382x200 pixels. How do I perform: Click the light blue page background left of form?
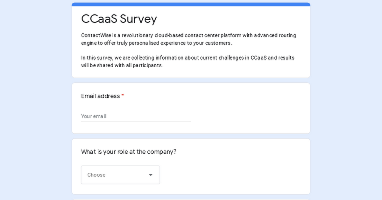pyautogui.click(x=36, y=100)
